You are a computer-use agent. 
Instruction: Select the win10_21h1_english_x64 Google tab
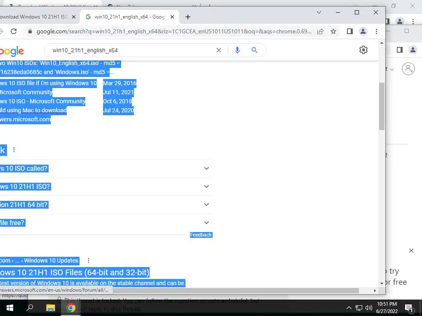[x=130, y=17]
